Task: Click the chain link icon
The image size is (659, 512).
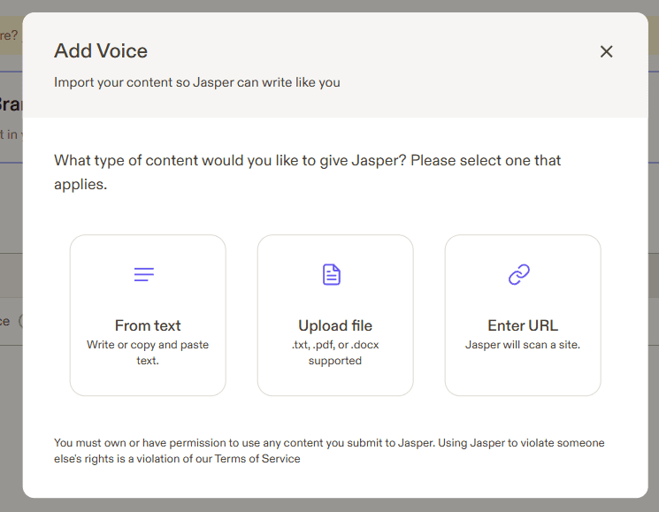Action: 519,275
